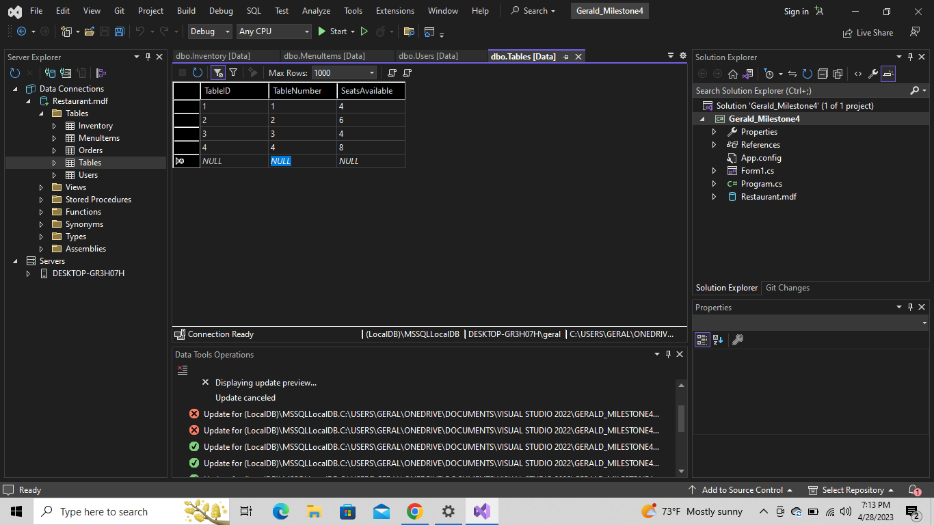Click the Refresh data grid icon
This screenshot has width=934, height=525.
click(197, 72)
